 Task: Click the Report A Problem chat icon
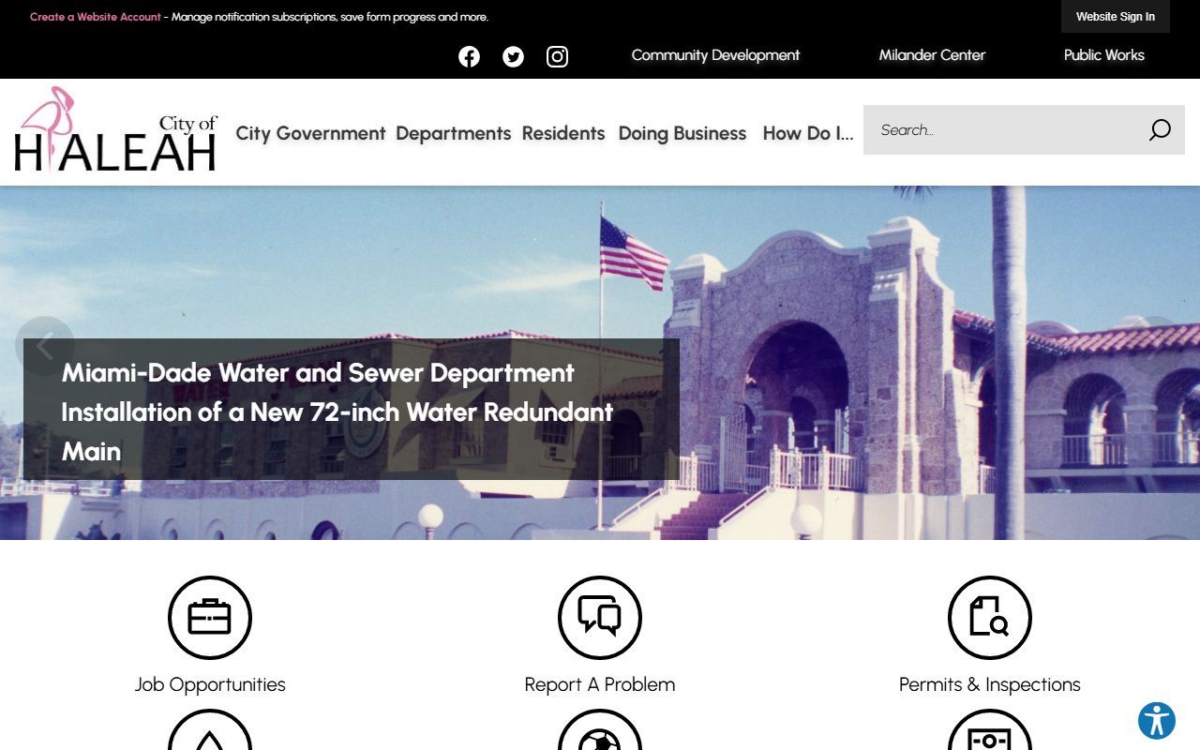pyautogui.click(x=600, y=618)
